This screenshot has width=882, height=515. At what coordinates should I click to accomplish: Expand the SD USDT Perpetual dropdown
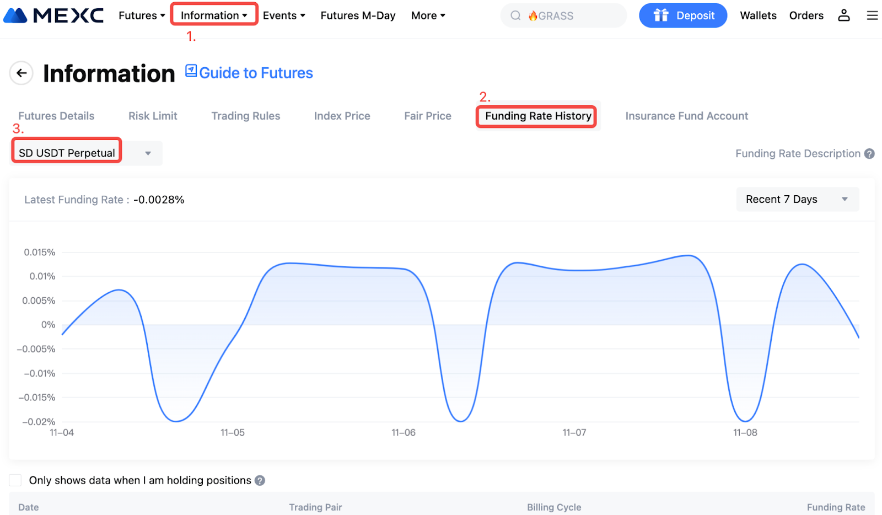148,153
